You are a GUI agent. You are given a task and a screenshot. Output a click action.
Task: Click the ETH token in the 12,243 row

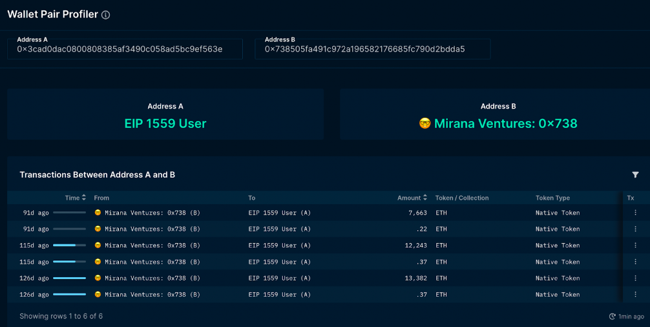(441, 246)
